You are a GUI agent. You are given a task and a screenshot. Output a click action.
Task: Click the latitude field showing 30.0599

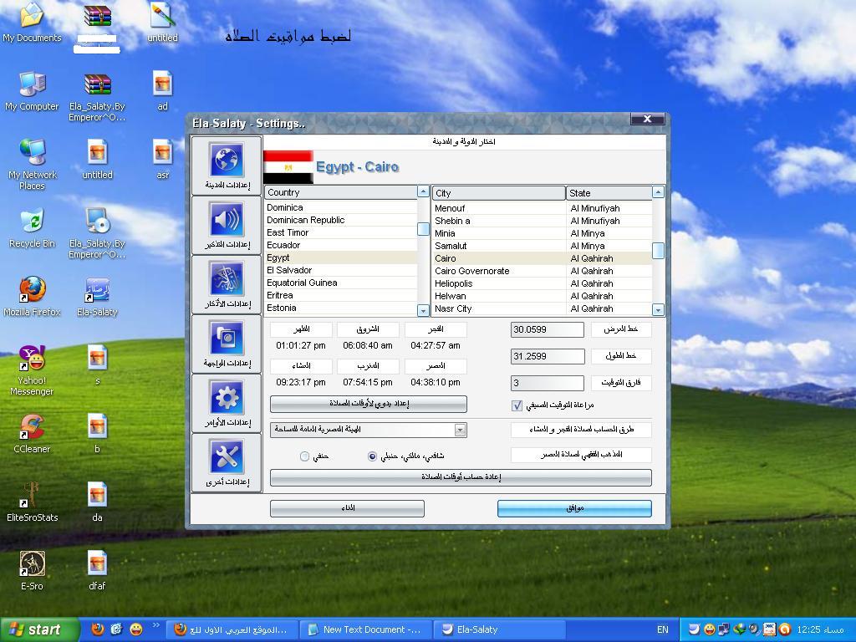(x=548, y=329)
